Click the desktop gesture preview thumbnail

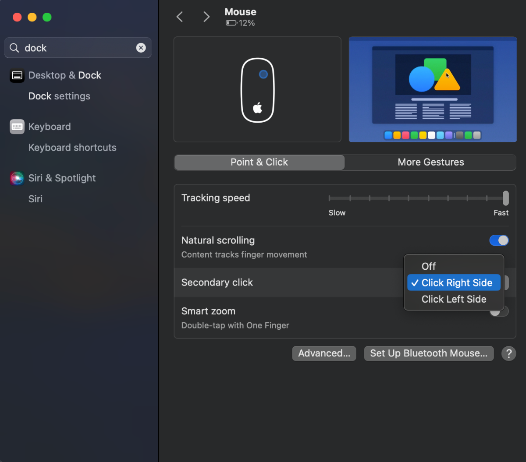point(433,89)
